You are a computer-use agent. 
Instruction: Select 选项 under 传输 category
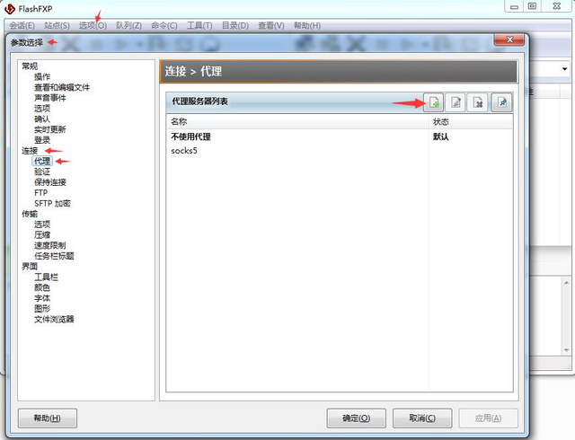pos(42,224)
